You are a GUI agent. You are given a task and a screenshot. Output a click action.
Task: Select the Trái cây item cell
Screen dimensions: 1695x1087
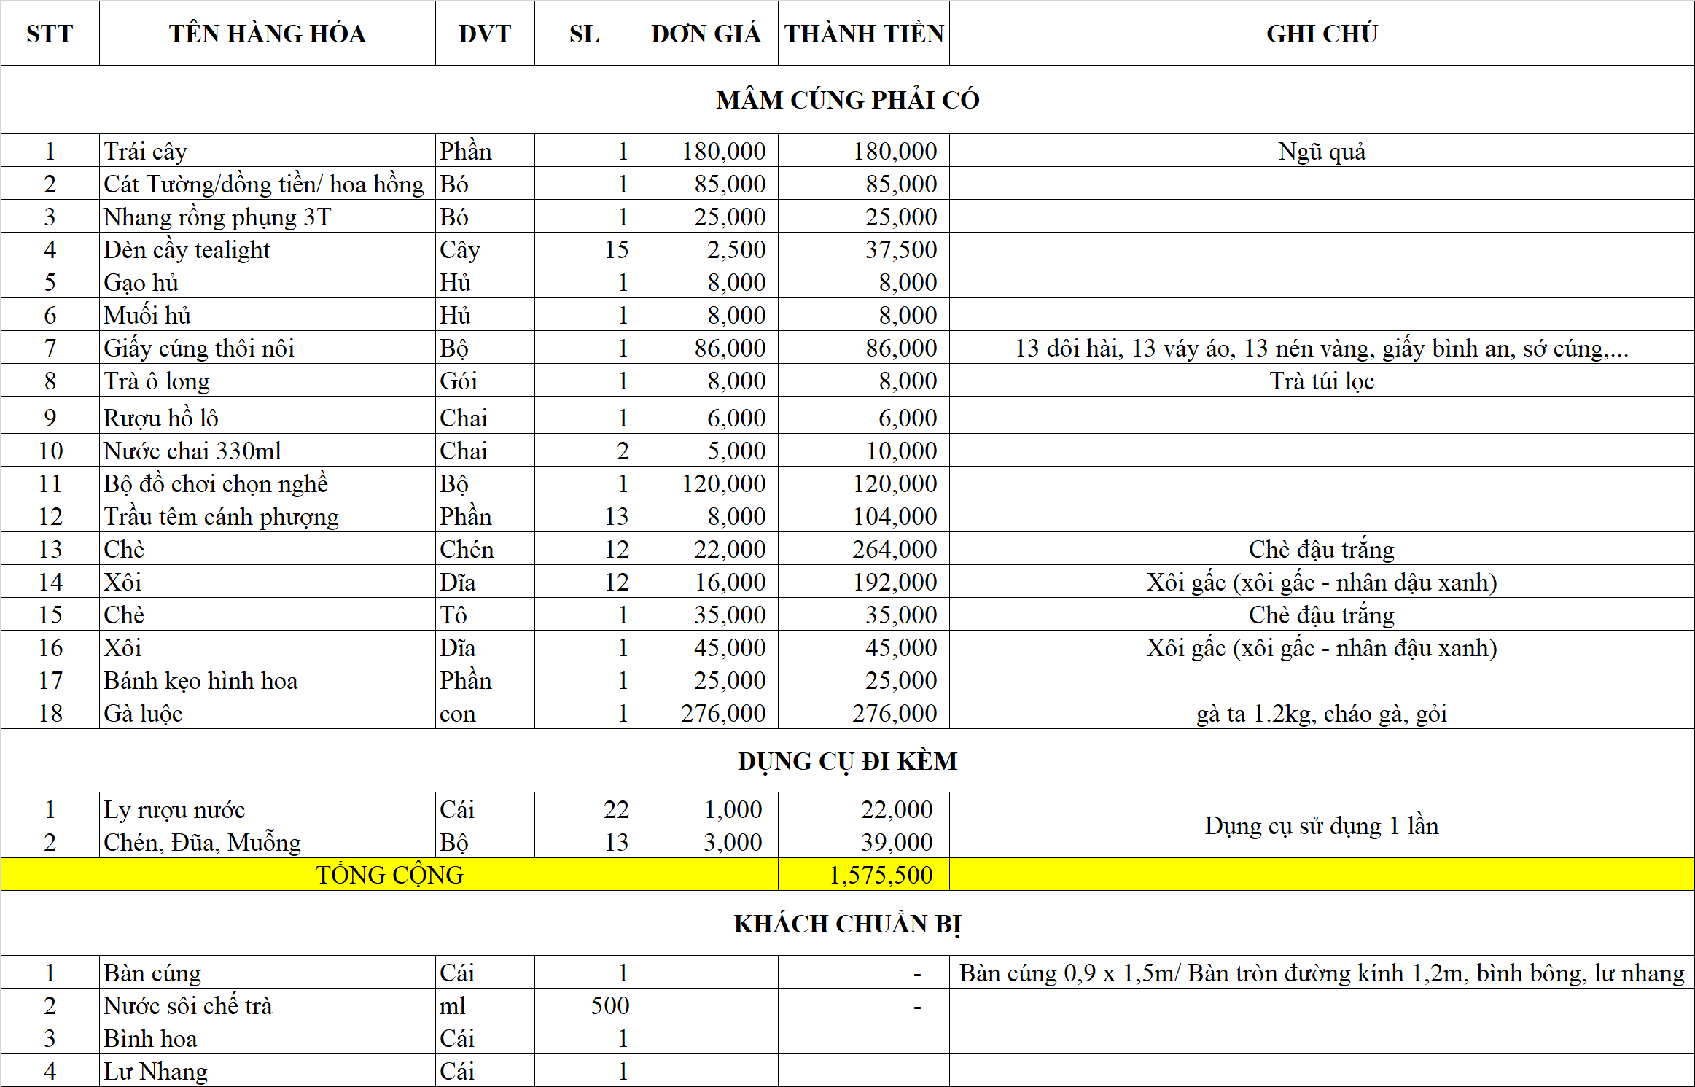coord(267,151)
